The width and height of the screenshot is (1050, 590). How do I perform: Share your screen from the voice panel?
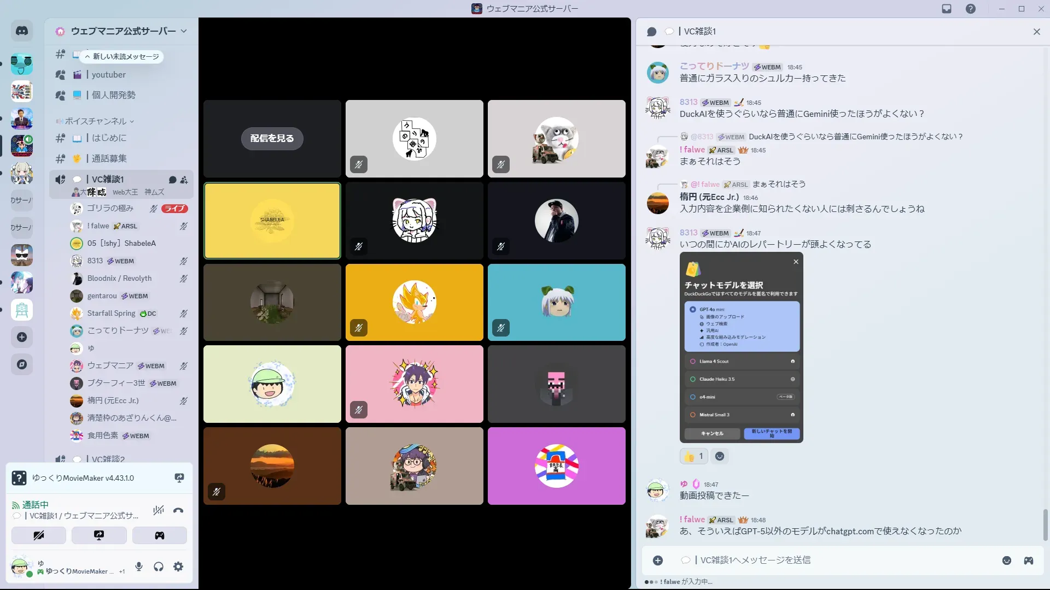pos(99,535)
